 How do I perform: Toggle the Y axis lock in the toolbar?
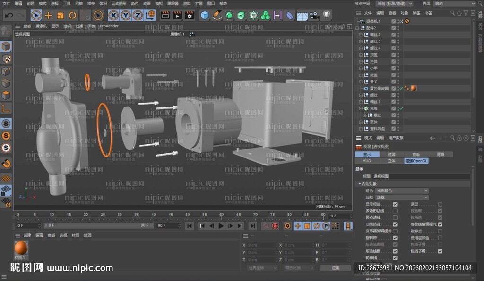(126, 15)
